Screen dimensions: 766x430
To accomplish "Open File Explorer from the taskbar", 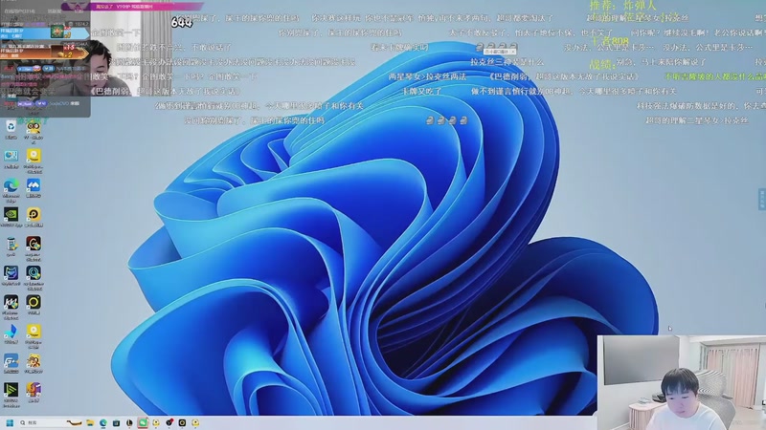I will coord(90,422).
